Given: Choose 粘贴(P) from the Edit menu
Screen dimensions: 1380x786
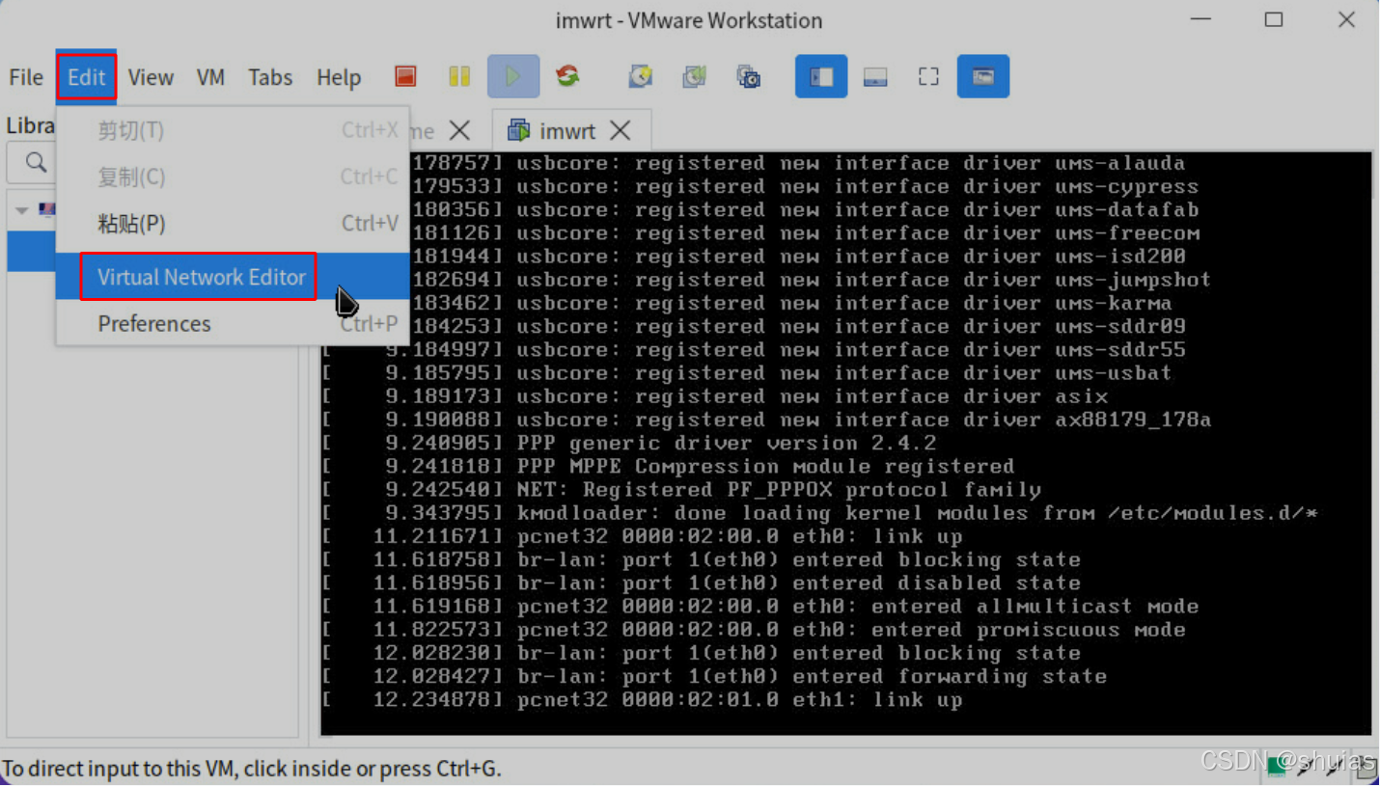Looking at the screenshot, I should coord(233,224).
